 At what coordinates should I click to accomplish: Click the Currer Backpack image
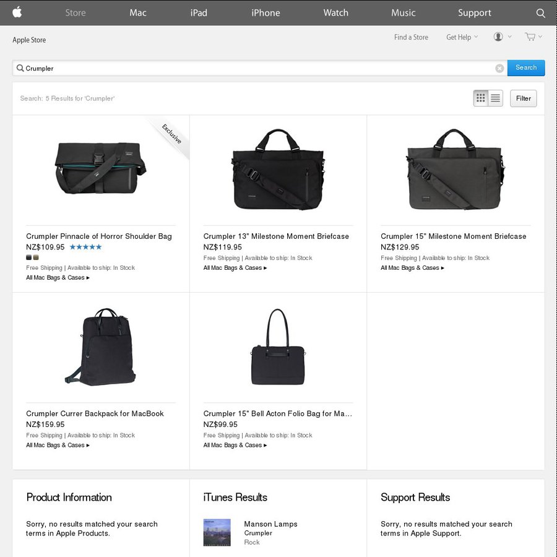pos(100,347)
